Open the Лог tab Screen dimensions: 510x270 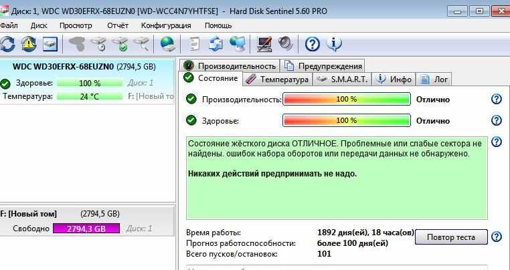(434, 80)
